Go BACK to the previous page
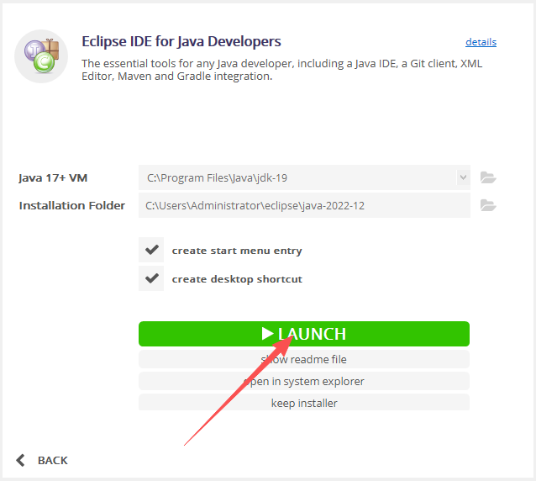Screen dimensions: 536x481 point(53,461)
